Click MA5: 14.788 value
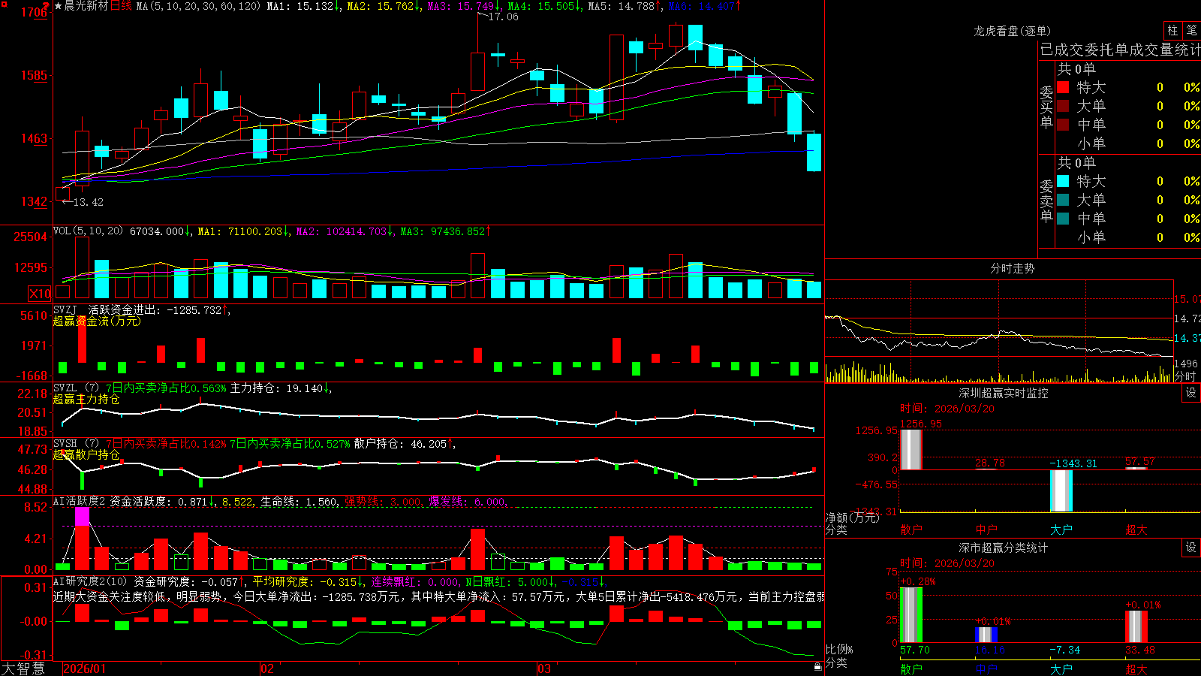Screen dimensions: 1201x676 pyautogui.click(x=625, y=6)
